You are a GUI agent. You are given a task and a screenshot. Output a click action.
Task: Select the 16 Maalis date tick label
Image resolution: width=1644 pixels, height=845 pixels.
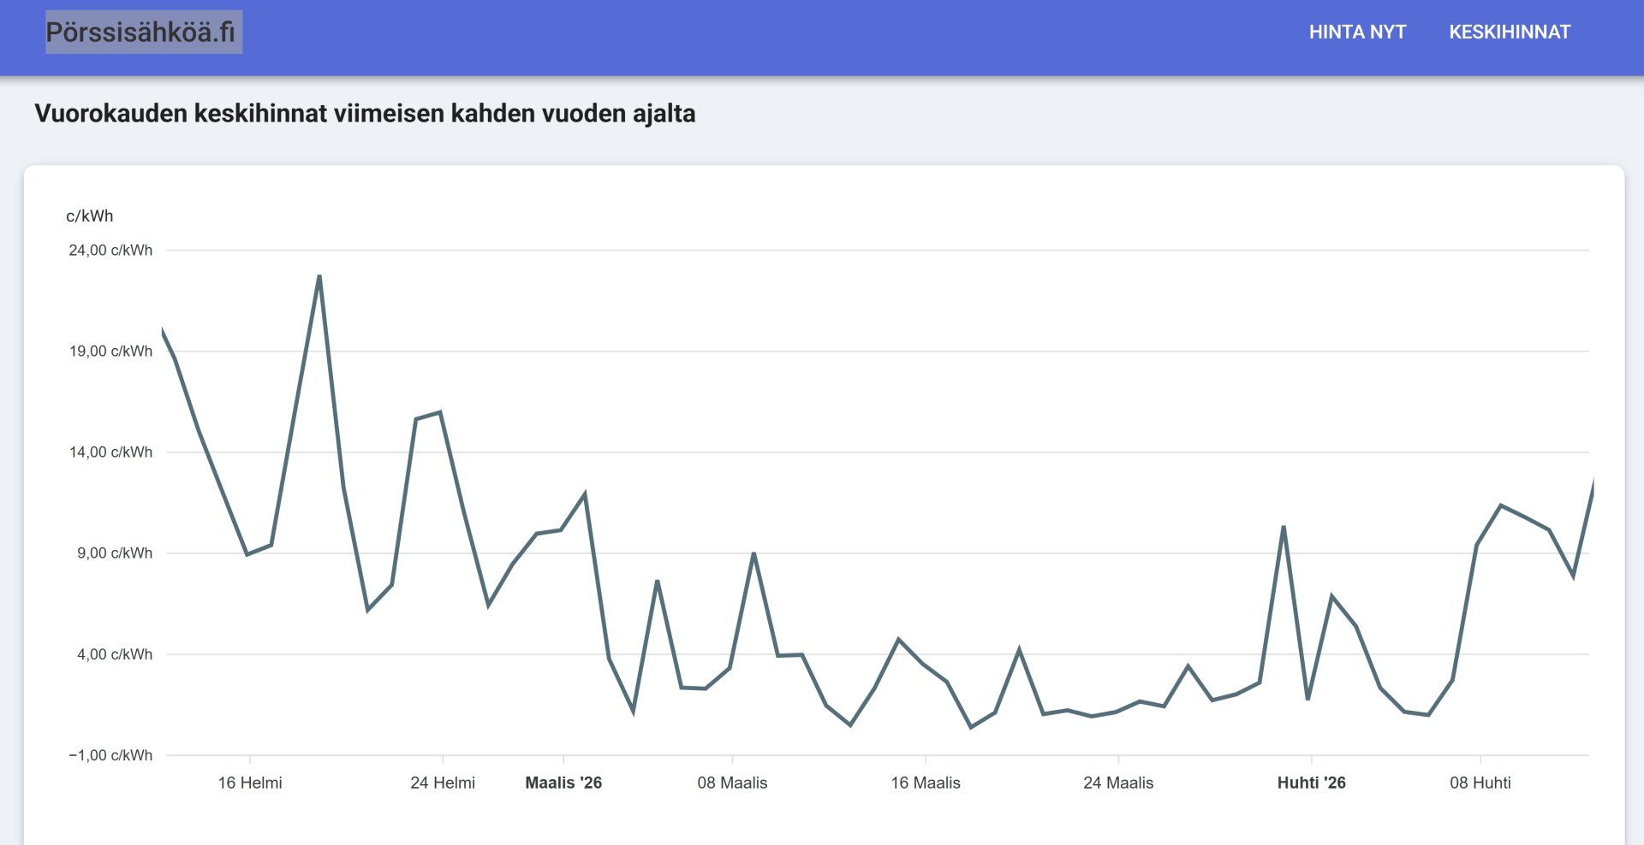(x=926, y=783)
